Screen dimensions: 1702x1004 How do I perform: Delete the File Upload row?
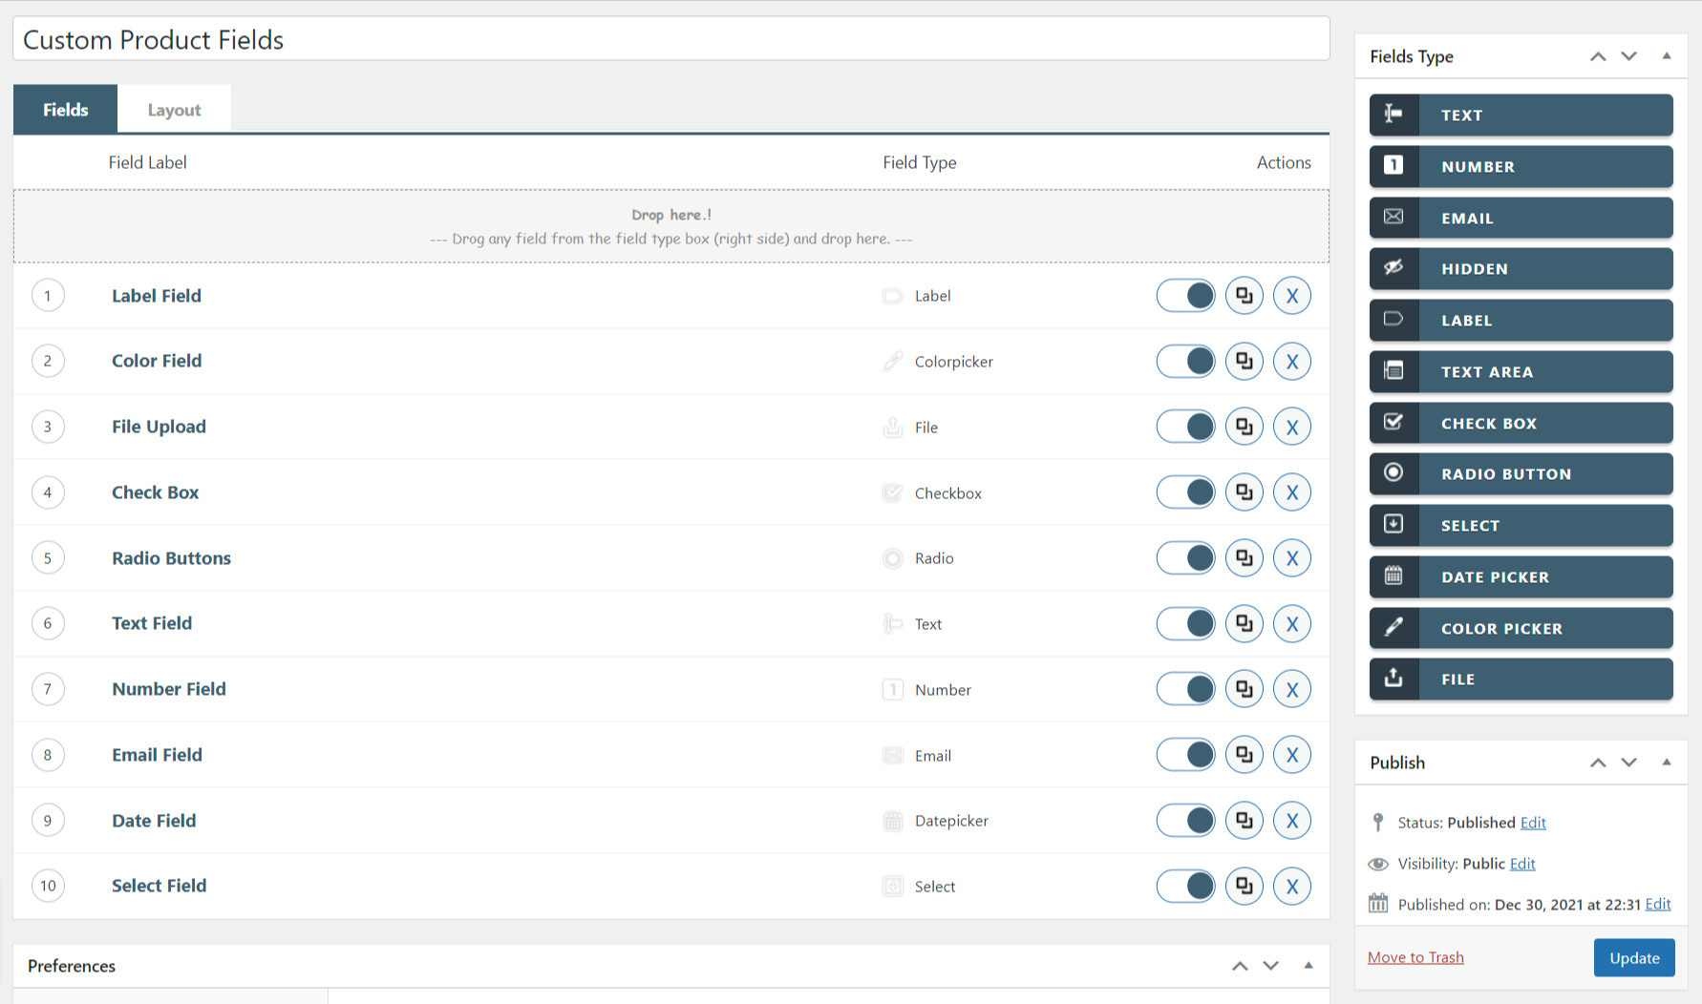[x=1291, y=427]
